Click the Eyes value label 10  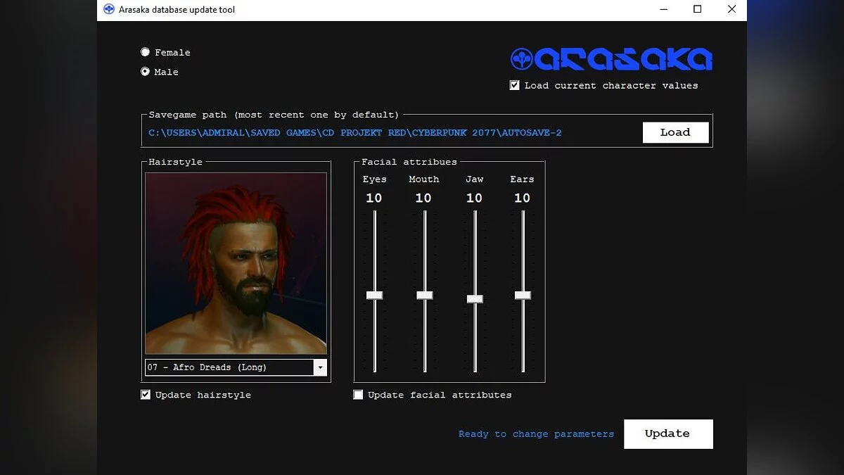click(374, 198)
